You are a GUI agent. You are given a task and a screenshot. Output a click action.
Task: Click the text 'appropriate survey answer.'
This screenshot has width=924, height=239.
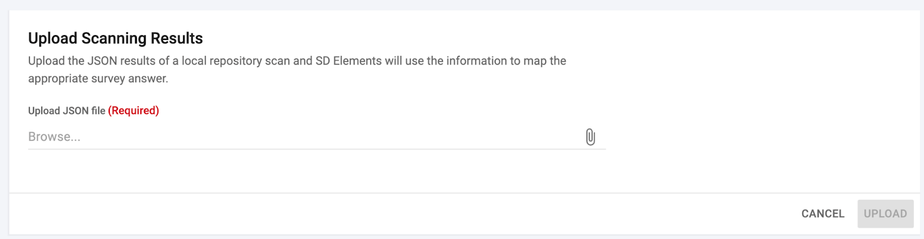point(98,79)
